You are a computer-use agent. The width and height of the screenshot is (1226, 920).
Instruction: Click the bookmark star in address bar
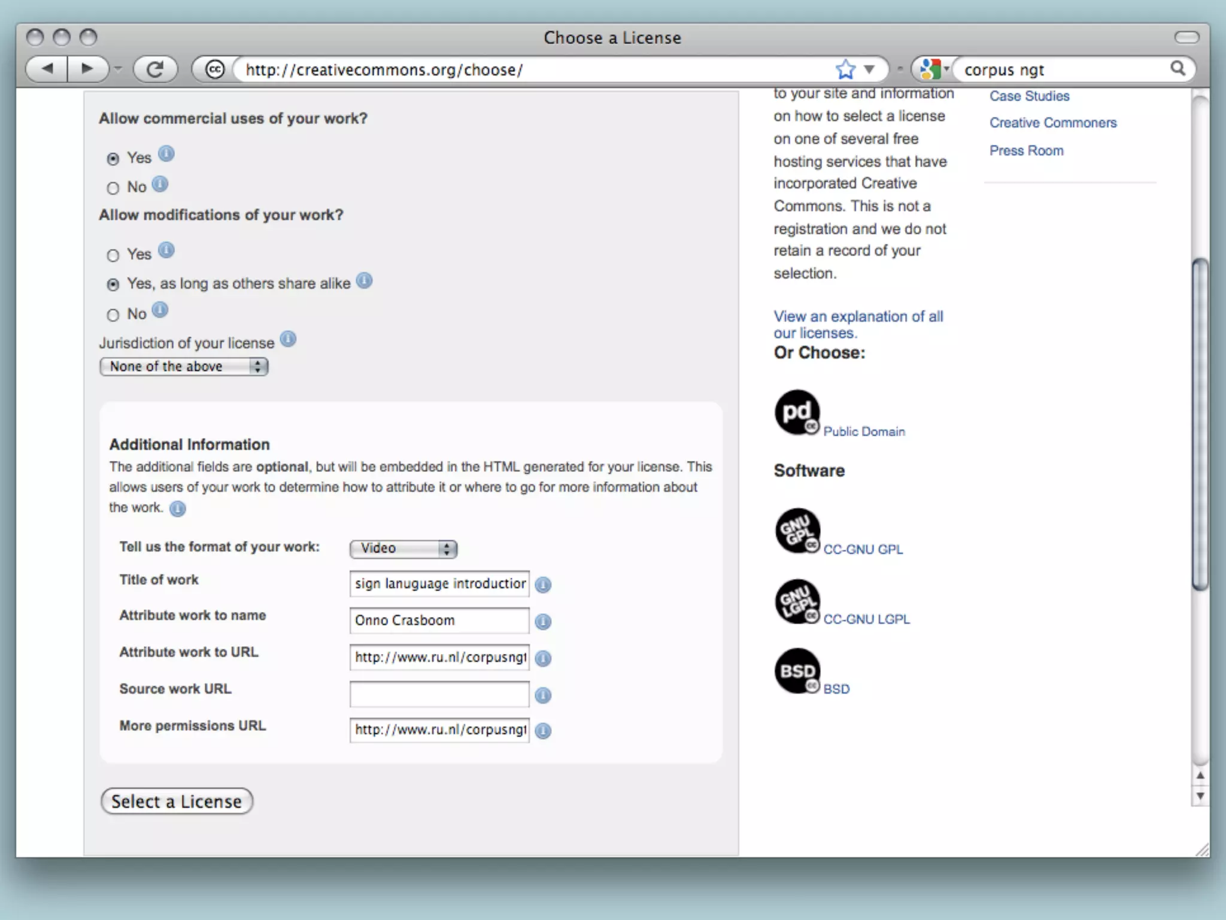click(x=845, y=69)
